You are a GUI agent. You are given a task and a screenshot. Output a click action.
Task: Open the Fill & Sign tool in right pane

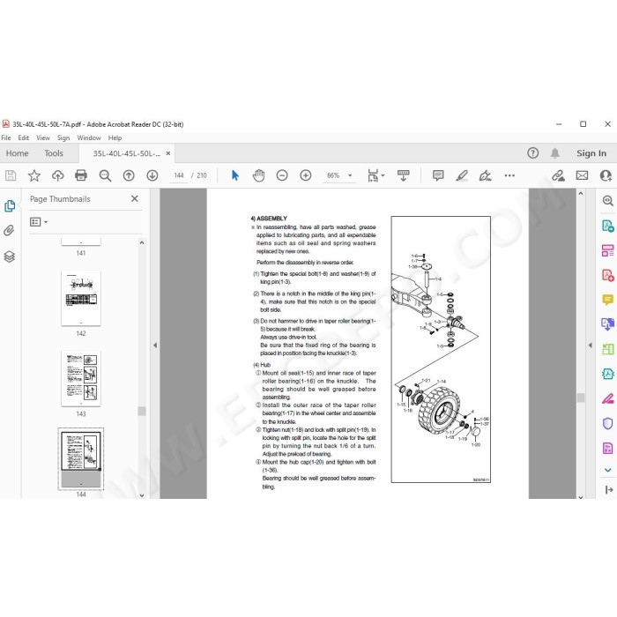[607, 398]
